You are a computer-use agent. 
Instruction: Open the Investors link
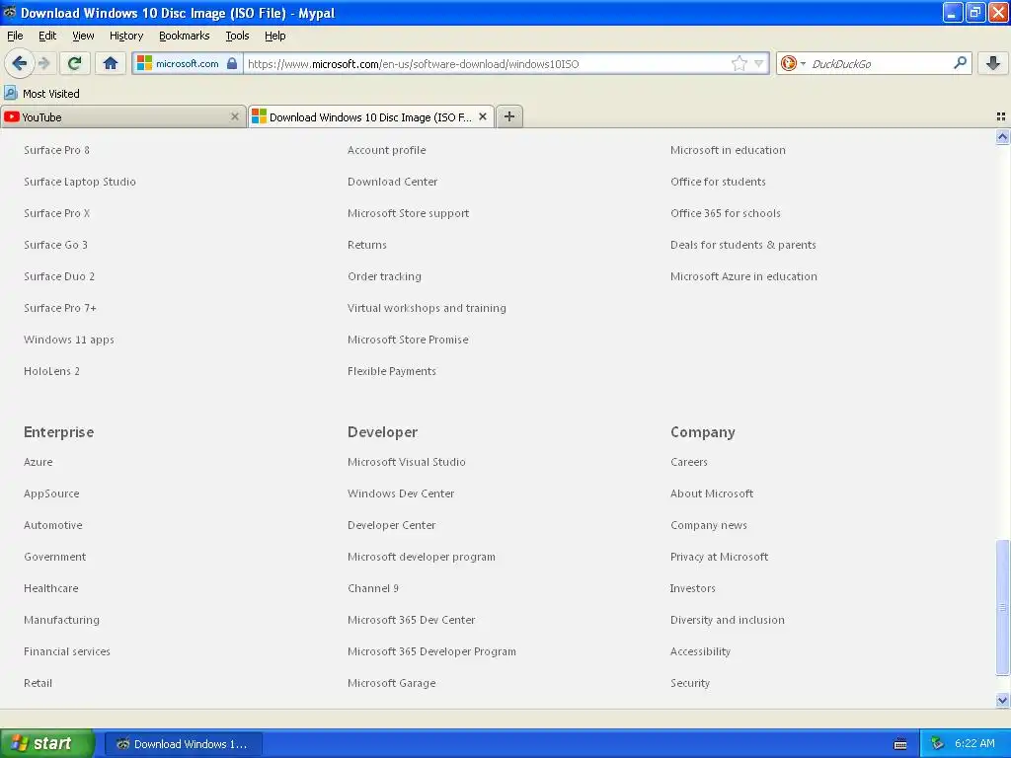(693, 588)
